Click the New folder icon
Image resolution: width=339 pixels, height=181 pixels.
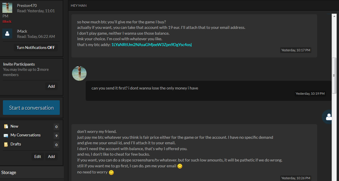(x=6, y=126)
